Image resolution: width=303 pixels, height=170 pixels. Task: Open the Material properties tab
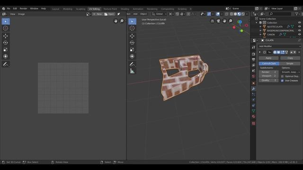pyautogui.click(x=254, y=117)
